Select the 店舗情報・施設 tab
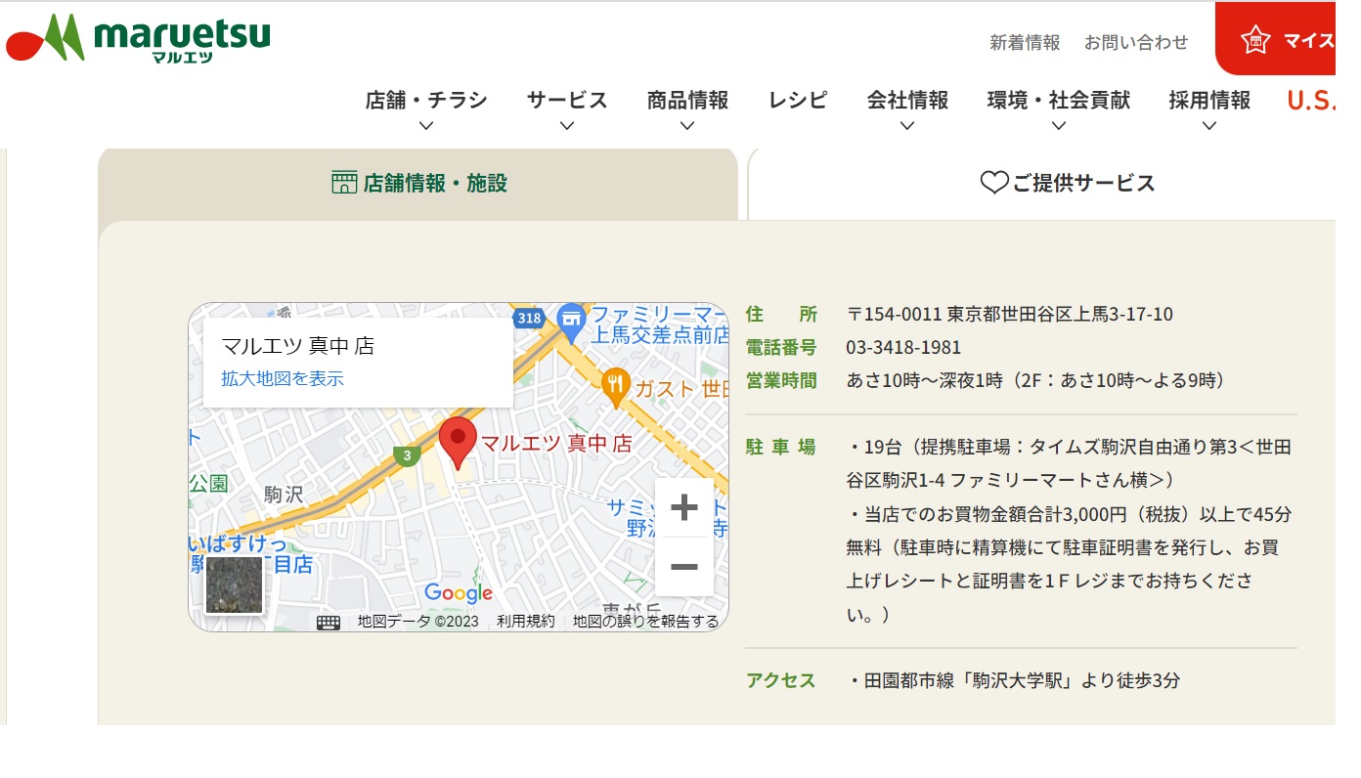 418,183
